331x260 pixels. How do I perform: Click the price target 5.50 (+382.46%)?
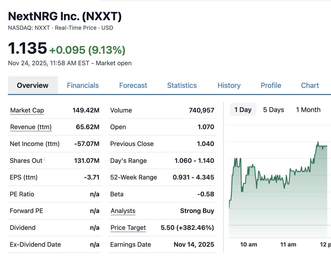[x=187, y=228]
